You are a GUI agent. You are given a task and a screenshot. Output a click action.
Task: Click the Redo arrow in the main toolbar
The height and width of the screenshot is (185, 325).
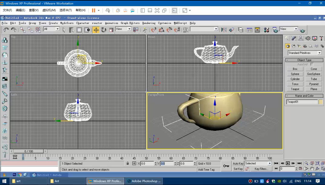(x=14, y=30)
